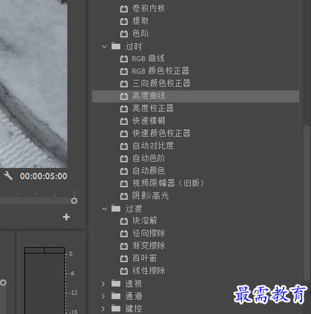Click the effects panel vertical scrollbar
Image resolution: width=311 pixels, height=314 pixels.
[x=306, y=203]
